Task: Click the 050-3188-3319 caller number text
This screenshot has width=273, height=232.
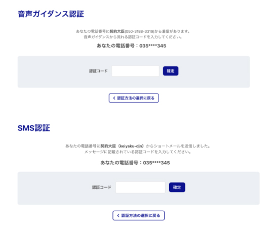Action: [140, 31]
